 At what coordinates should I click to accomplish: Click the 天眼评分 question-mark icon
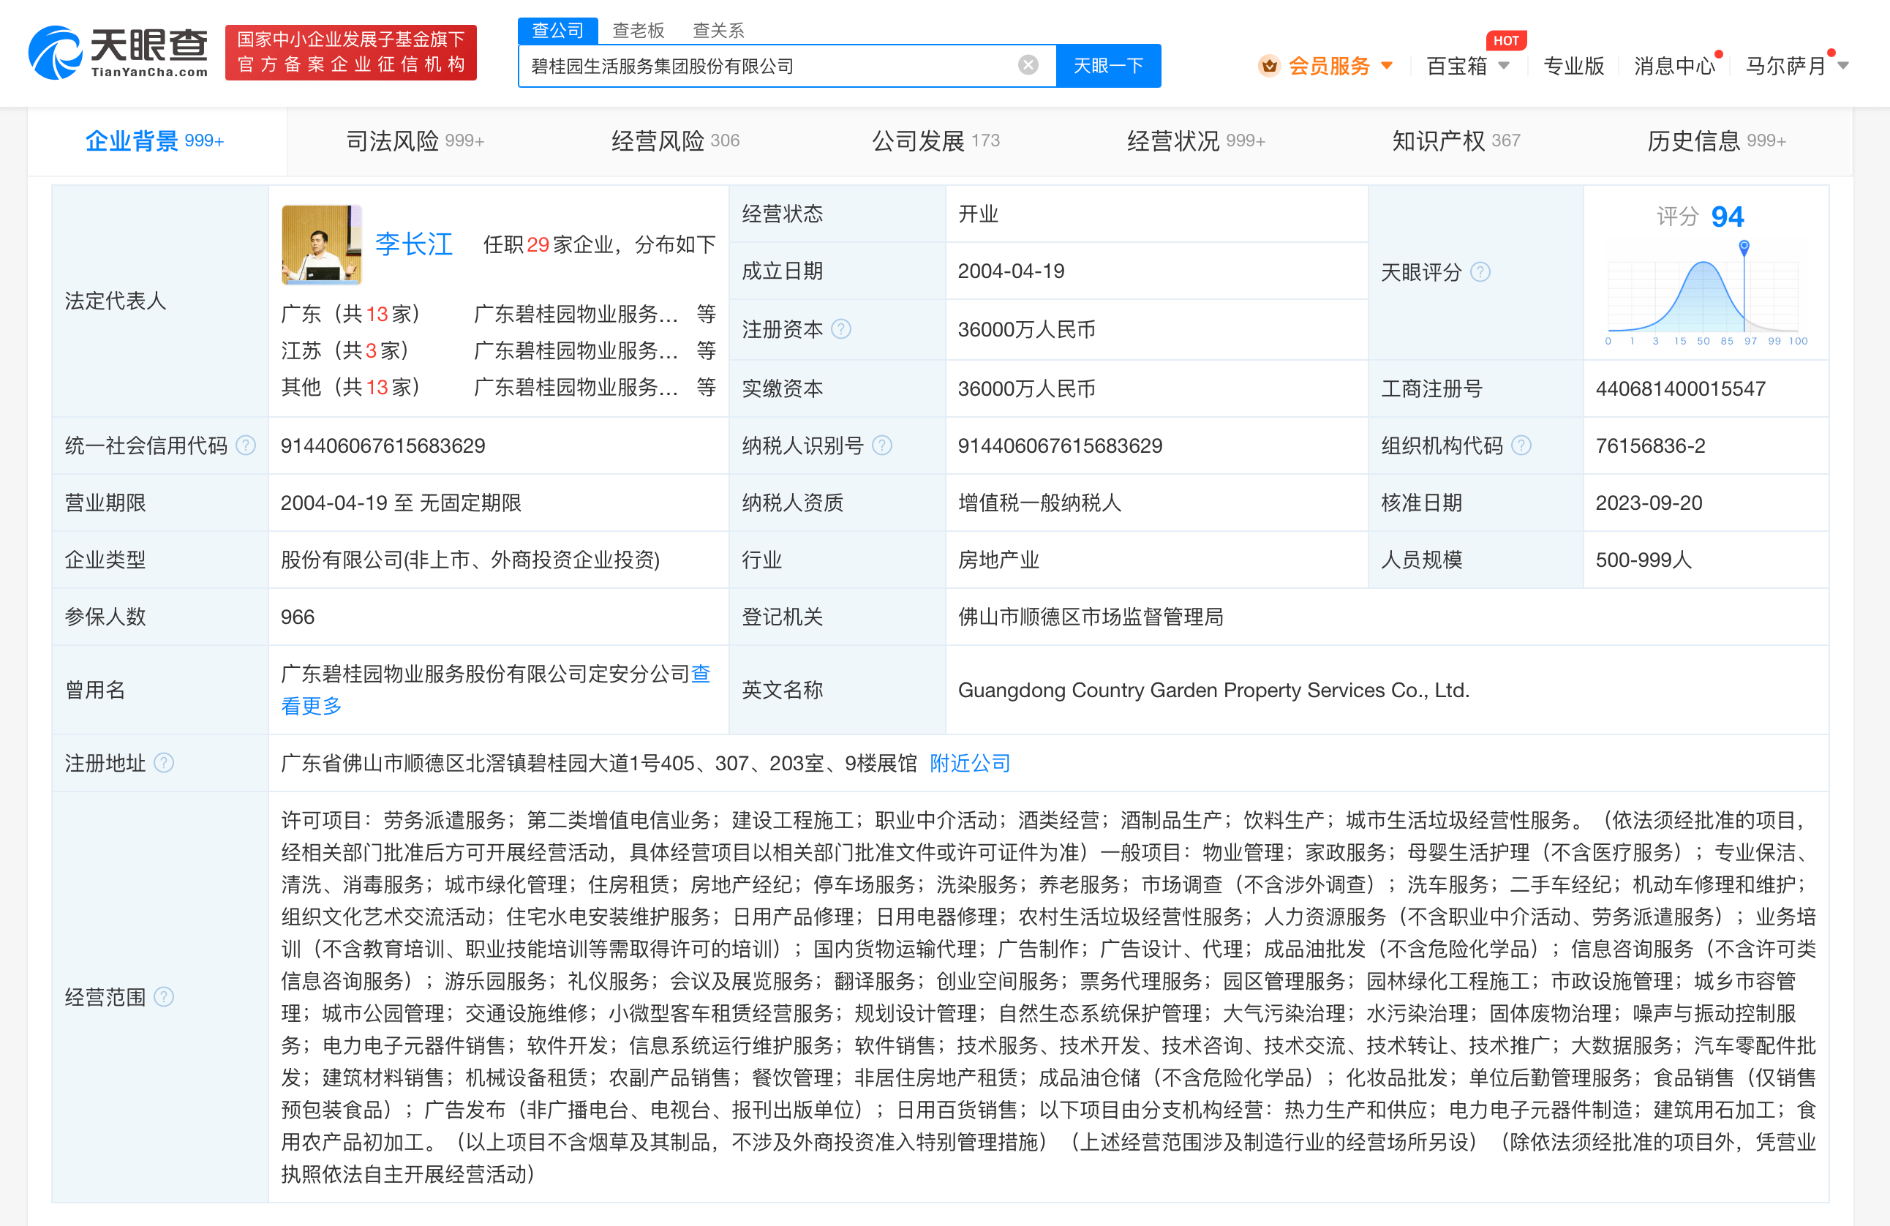pyautogui.click(x=1480, y=271)
